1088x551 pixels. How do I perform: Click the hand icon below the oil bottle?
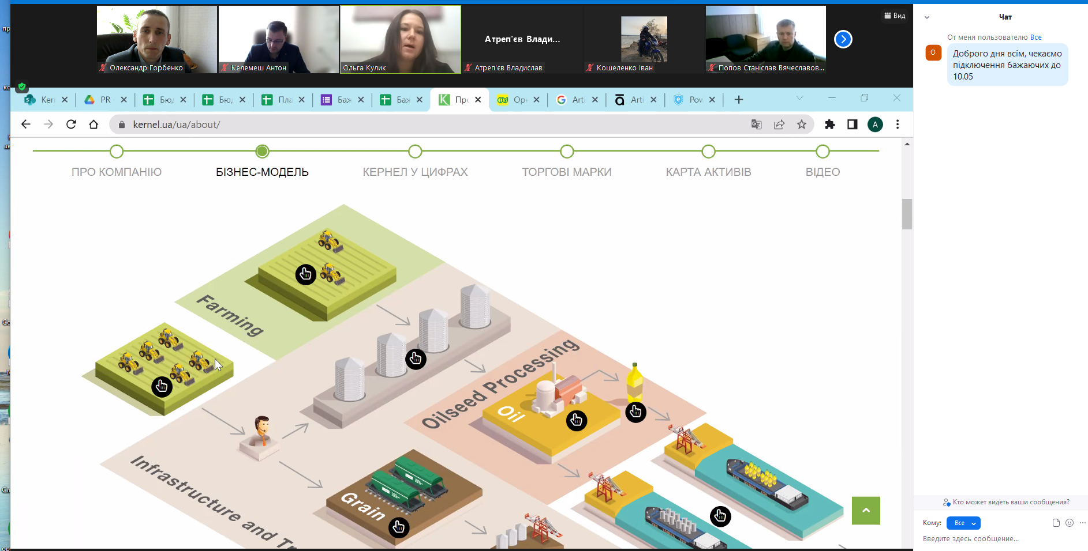click(635, 412)
